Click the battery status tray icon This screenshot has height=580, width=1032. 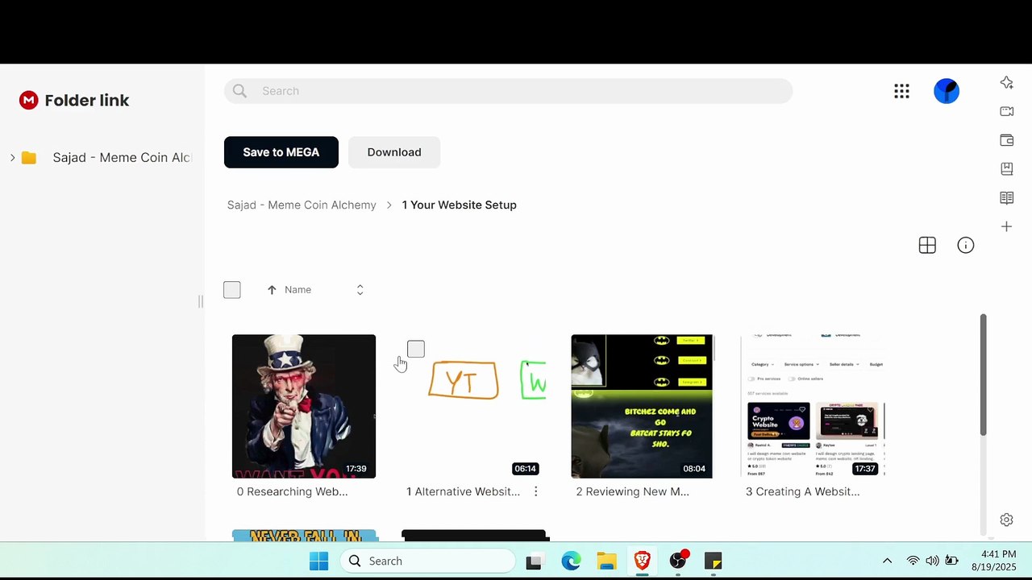click(x=951, y=561)
